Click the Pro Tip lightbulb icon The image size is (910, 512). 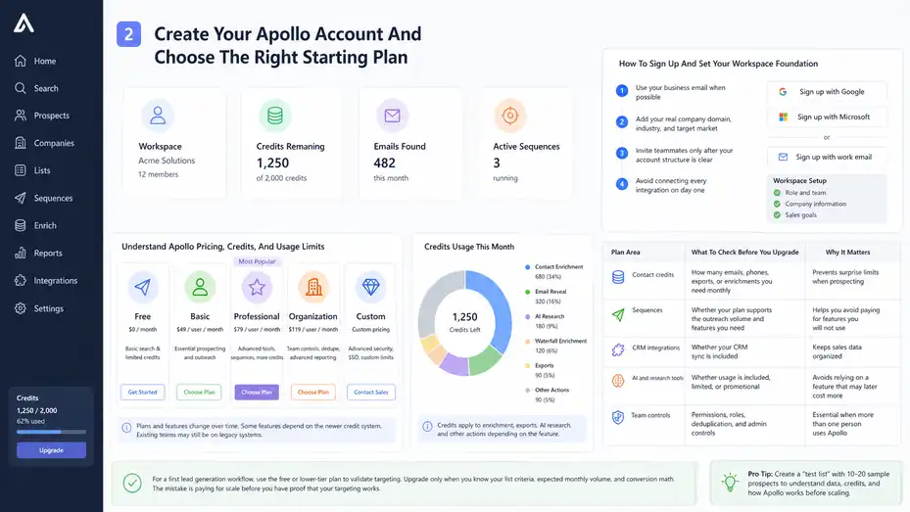730,482
